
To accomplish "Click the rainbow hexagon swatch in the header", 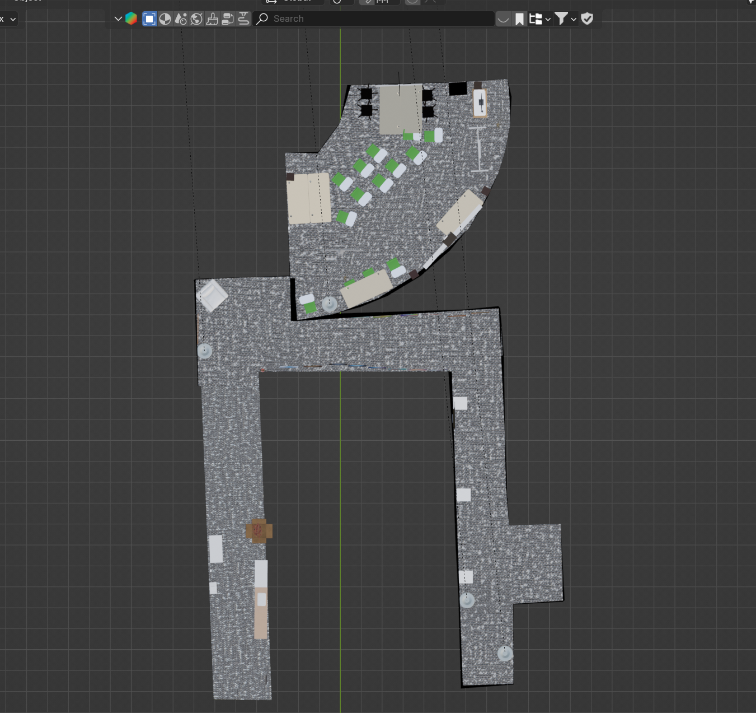I will tap(131, 18).
